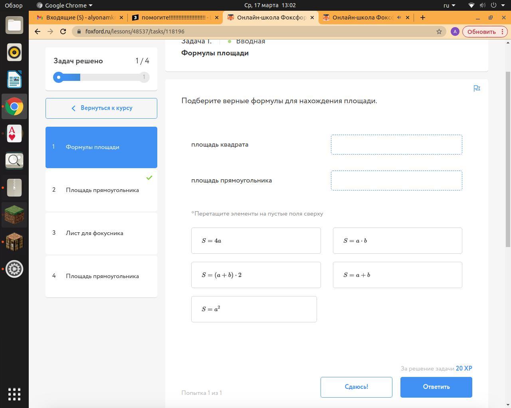Open the Archive Manager dock icon
The image size is (511, 408).
[x=14, y=188]
